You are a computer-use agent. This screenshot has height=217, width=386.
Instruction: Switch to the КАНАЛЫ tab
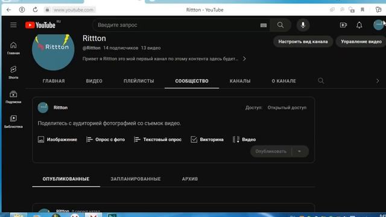click(240, 81)
